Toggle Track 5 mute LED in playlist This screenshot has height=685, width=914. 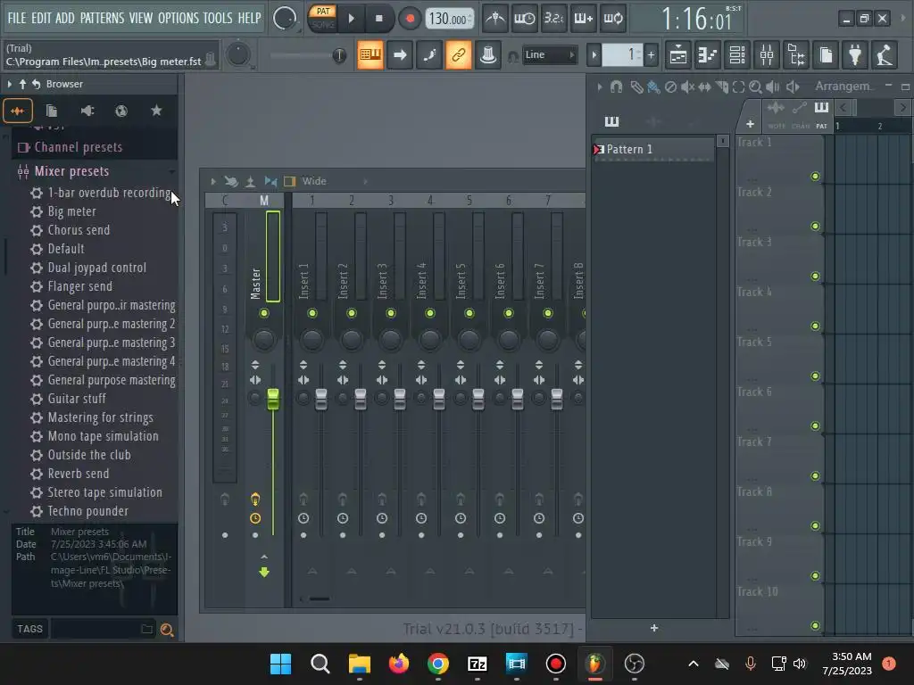[x=815, y=376]
